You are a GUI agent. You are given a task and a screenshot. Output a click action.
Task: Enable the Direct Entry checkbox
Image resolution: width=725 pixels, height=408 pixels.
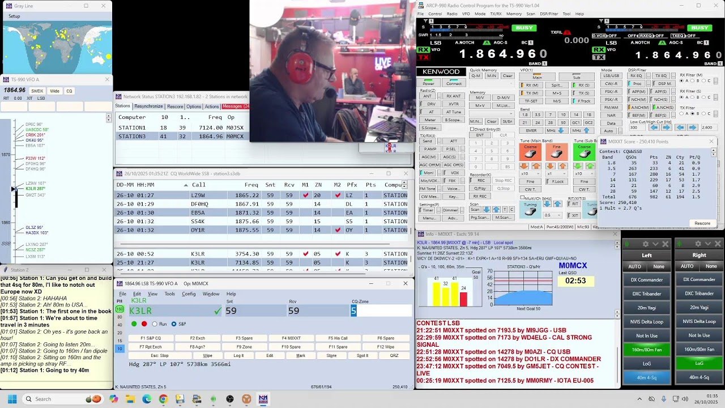tap(472, 129)
